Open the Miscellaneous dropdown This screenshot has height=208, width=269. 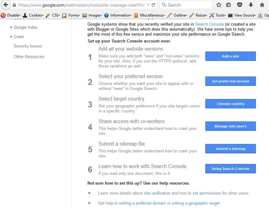[153, 15]
